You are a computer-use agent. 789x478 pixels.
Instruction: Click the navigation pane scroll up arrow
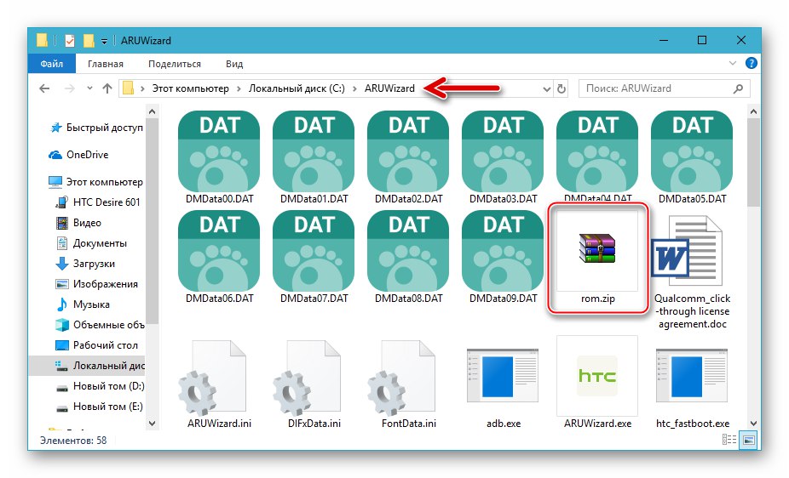(x=152, y=111)
